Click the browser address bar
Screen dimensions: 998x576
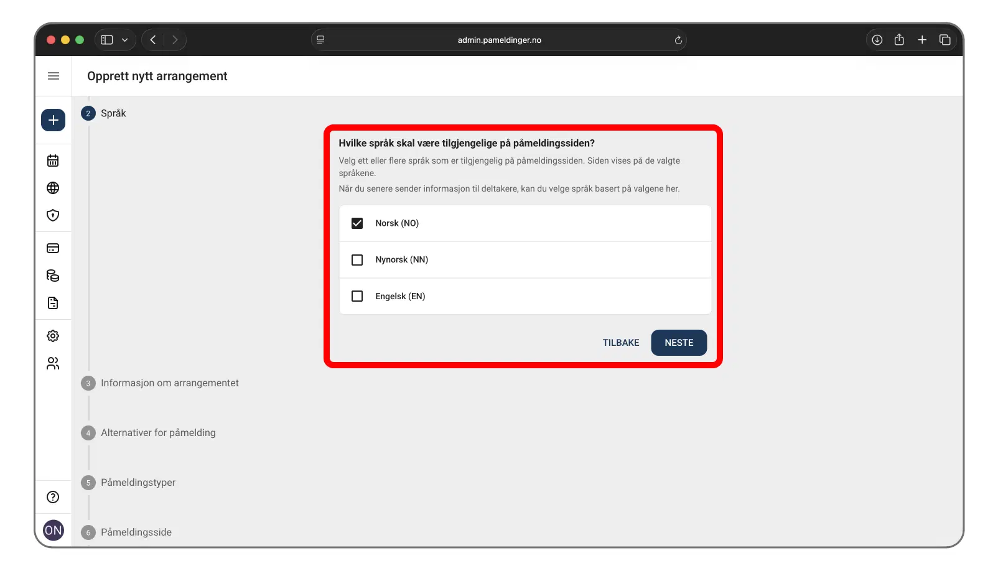tap(499, 40)
